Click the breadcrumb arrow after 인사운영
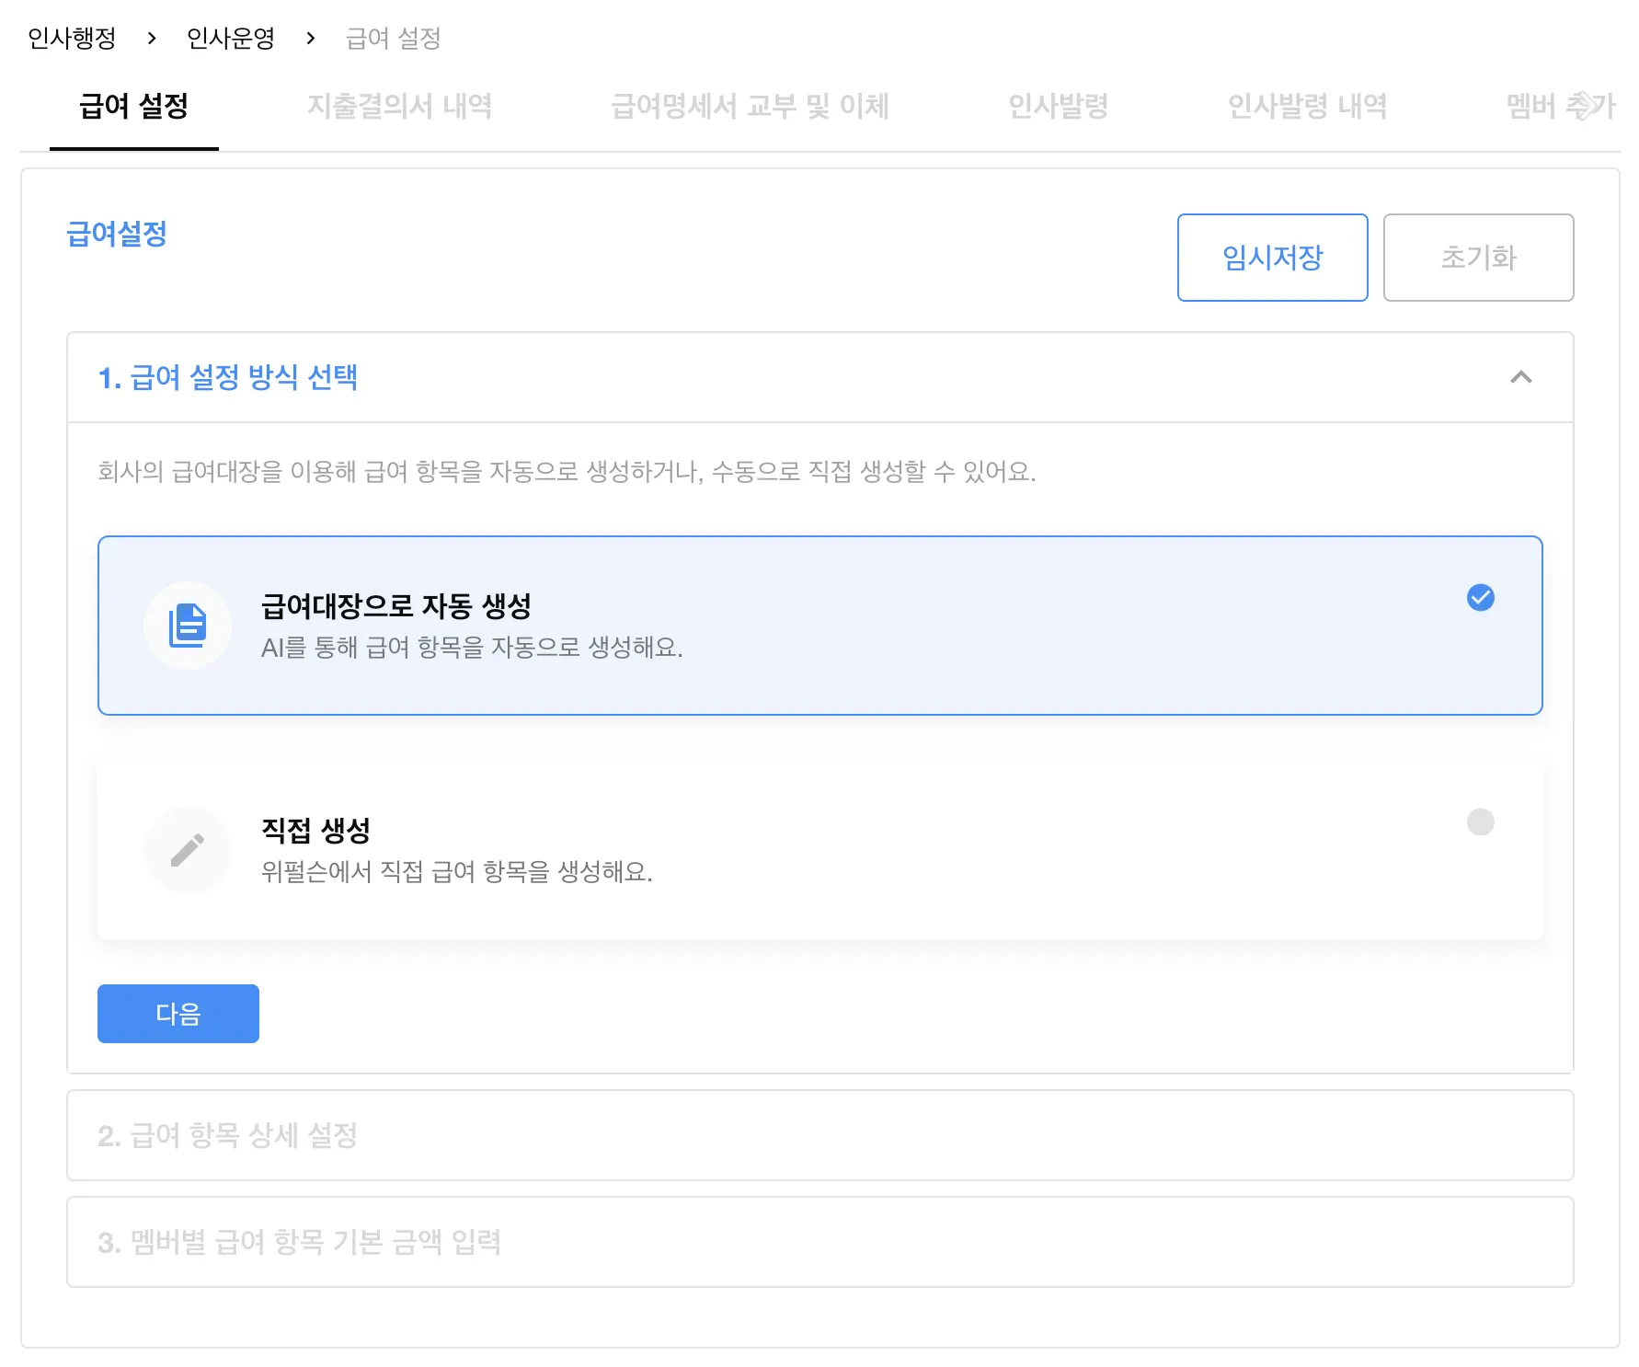This screenshot has width=1639, height=1367. pyautogui.click(x=311, y=39)
